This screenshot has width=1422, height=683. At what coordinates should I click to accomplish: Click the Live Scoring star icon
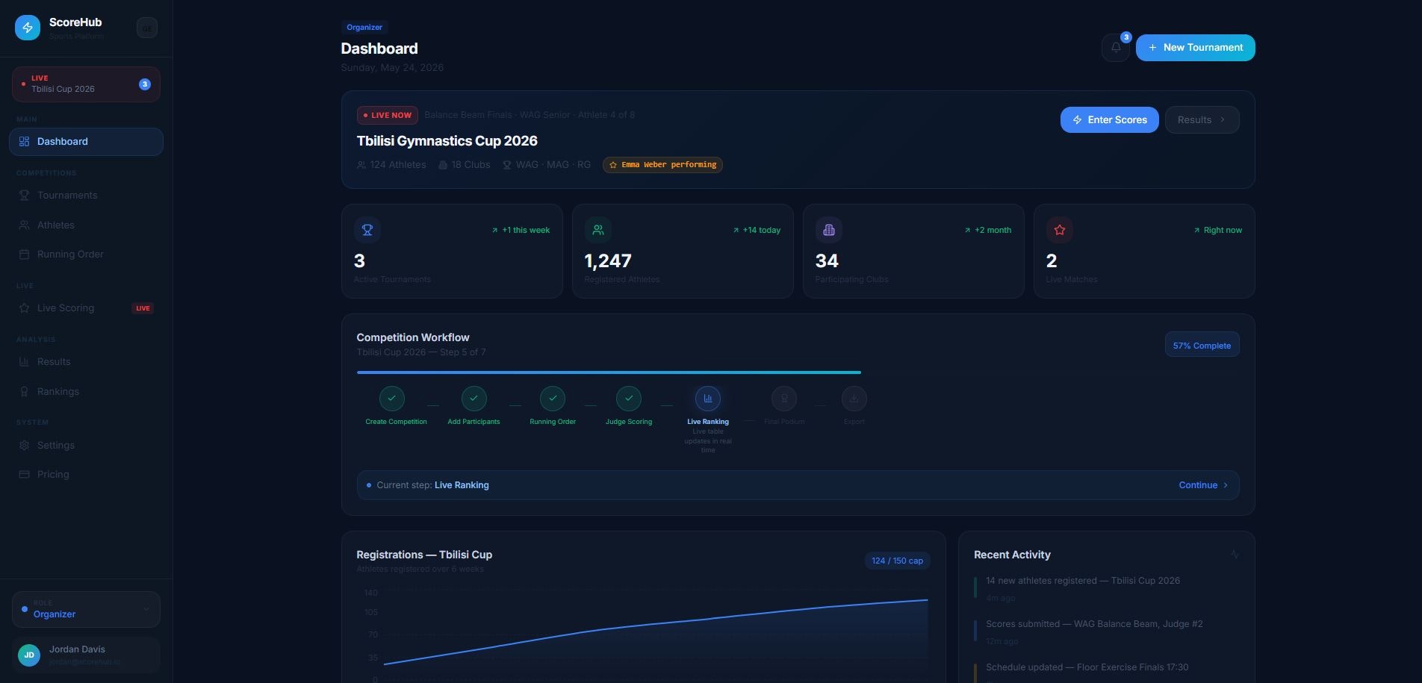(x=24, y=308)
